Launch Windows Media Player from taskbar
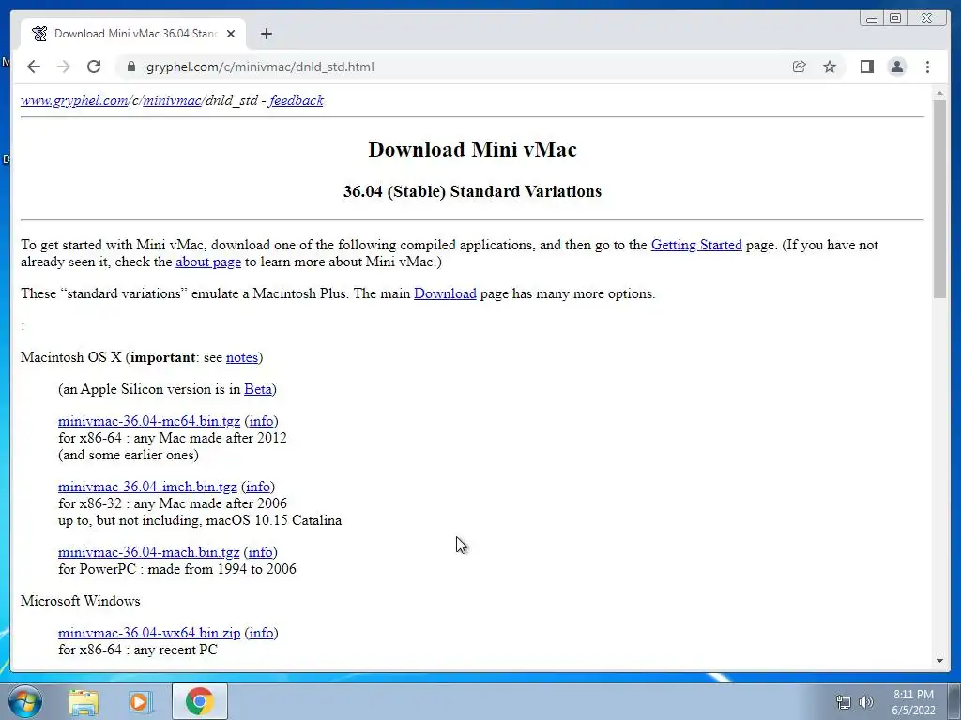 click(140, 701)
